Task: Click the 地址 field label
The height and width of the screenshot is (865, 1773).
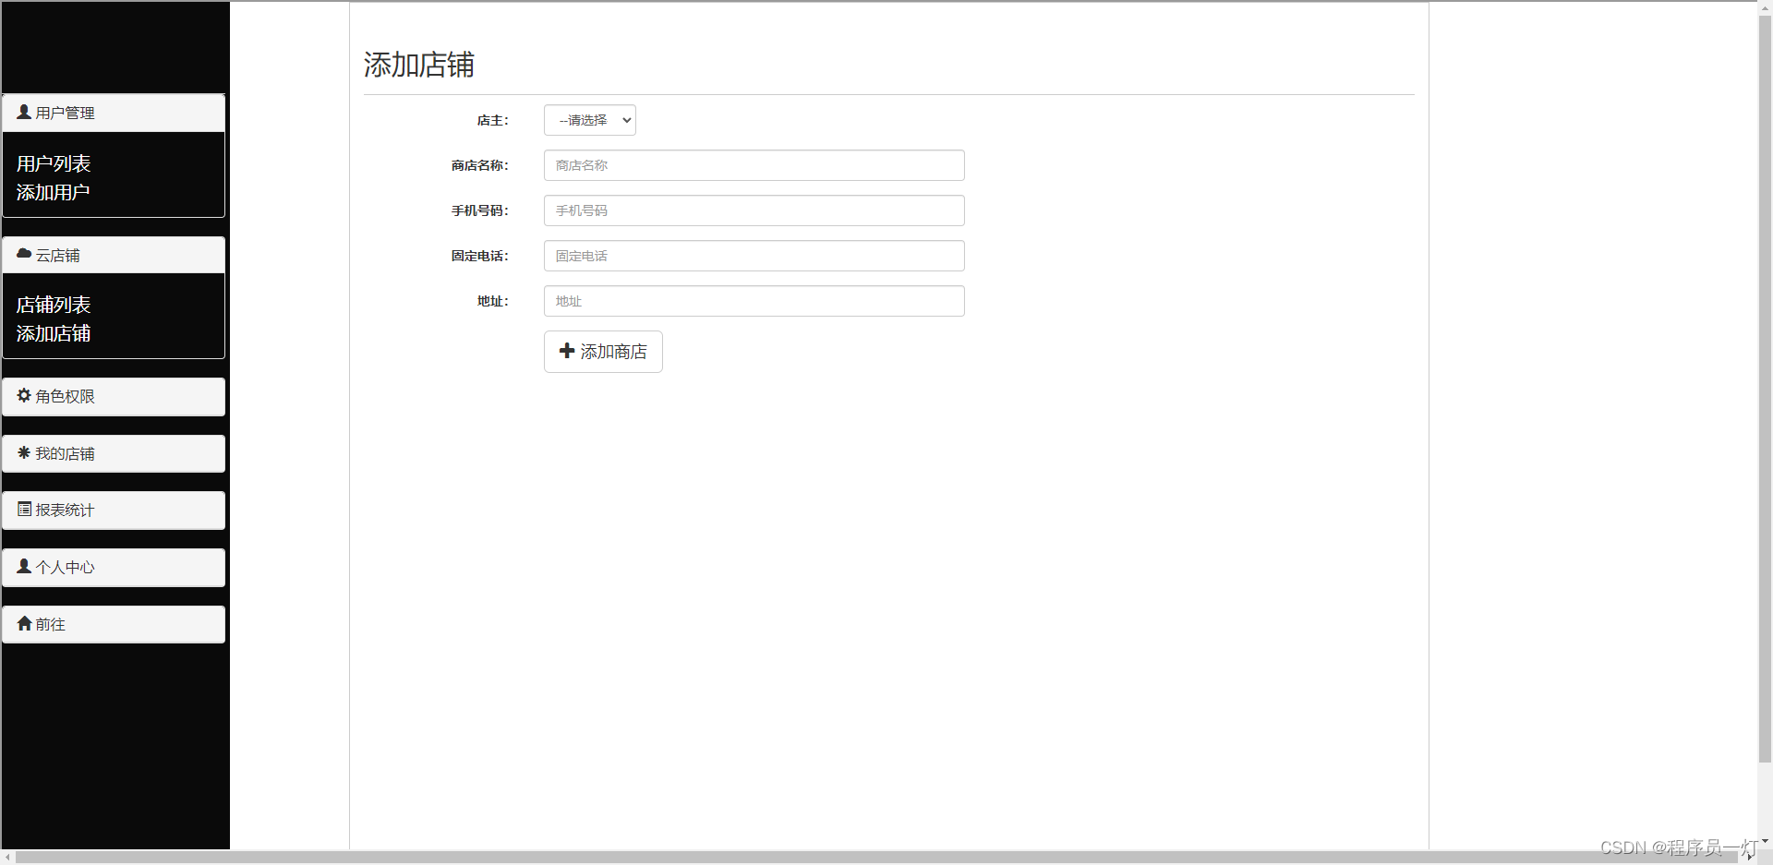Action: [x=492, y=301]
